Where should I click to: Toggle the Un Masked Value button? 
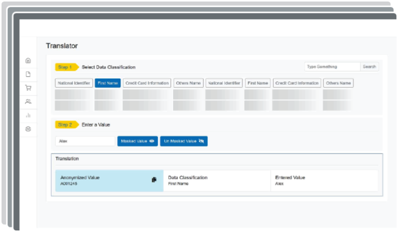click(183, 141)
